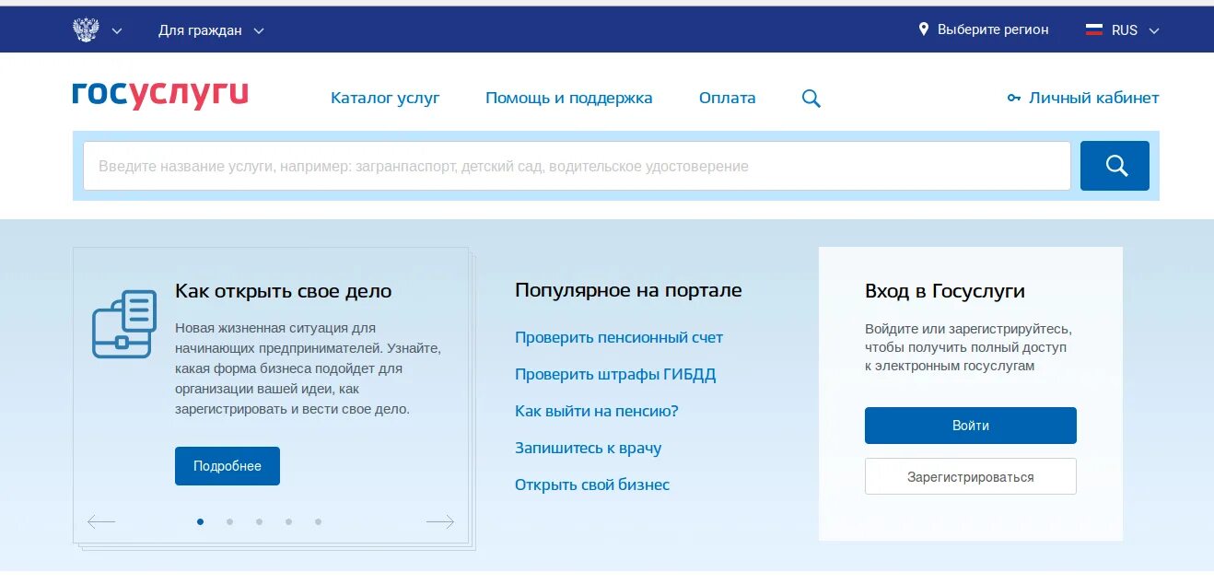Click the "Войти" login button
Screen dimensions: 1214x584
[971, 426]
